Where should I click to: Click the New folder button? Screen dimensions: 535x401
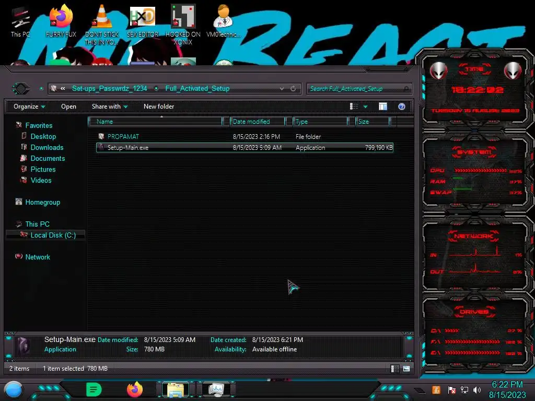[159, 107]
